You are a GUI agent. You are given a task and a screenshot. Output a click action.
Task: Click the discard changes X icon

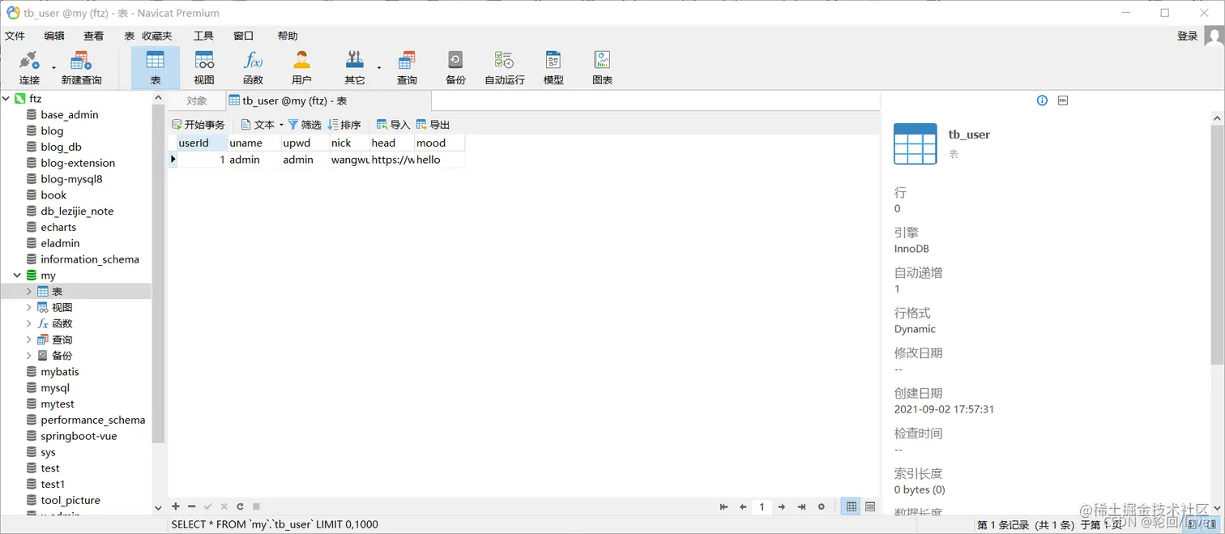pos(224,506)
